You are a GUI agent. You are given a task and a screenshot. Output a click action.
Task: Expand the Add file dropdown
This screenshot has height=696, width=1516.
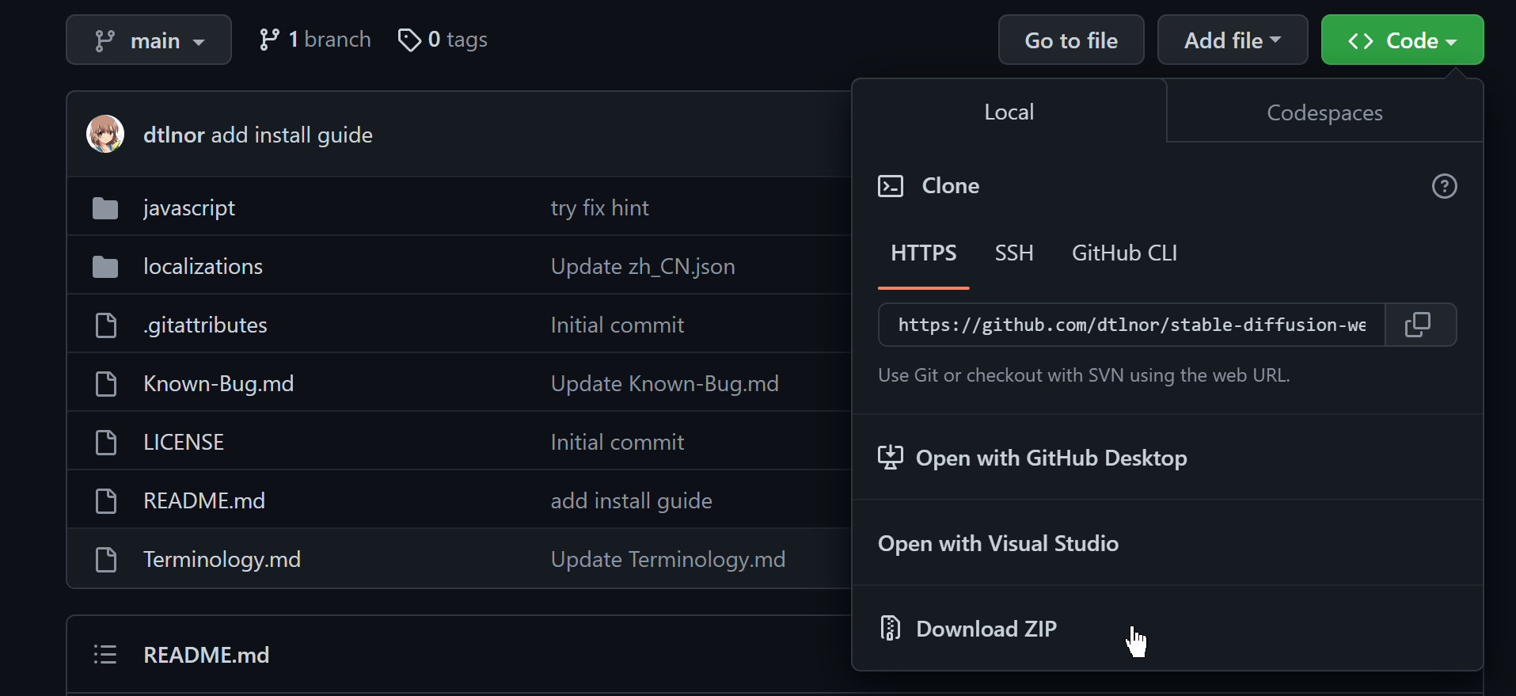1233,40
